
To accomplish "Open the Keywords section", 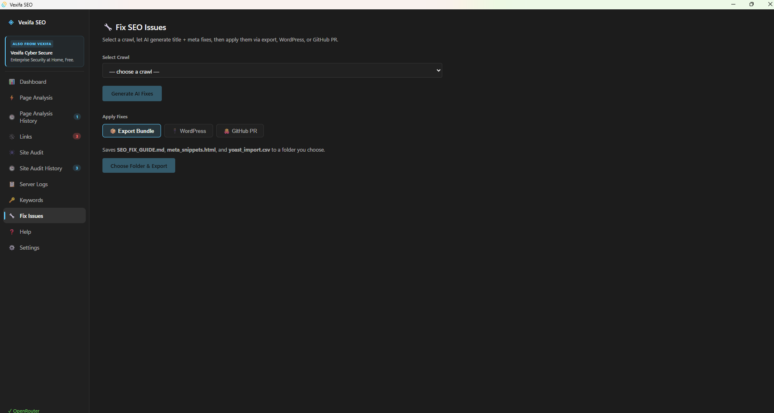I will pos(45,200).
